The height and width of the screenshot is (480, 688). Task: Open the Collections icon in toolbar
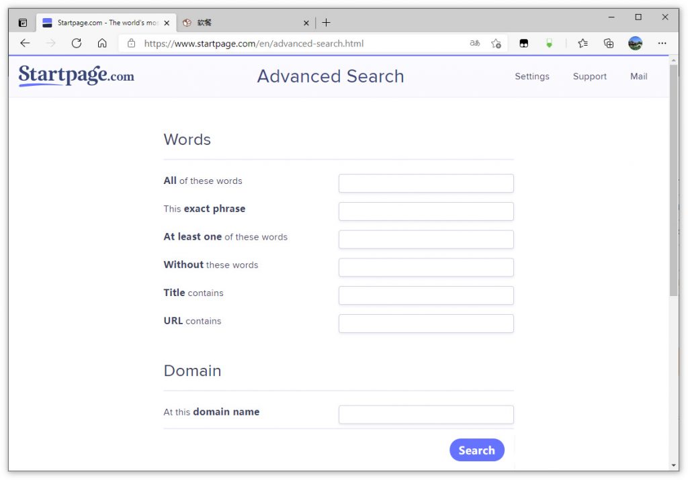pos(609,43)
